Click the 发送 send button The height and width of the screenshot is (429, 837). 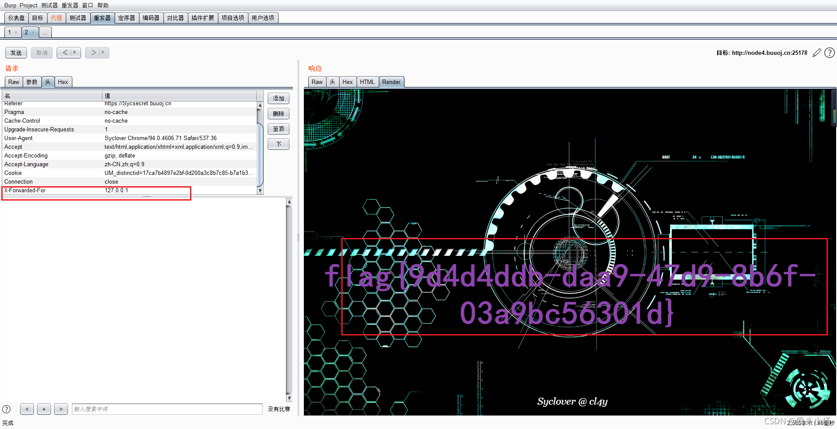[16, 53]
